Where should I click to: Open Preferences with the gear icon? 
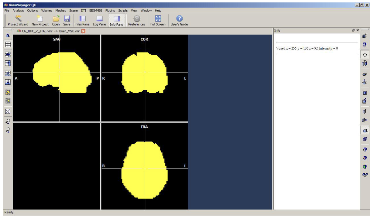(137, 21)
